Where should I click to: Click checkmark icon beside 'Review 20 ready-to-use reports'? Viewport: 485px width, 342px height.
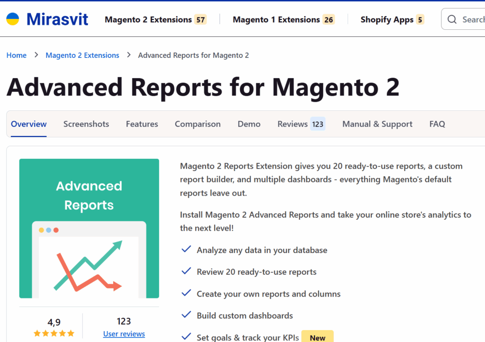click(x=186, y=271)
